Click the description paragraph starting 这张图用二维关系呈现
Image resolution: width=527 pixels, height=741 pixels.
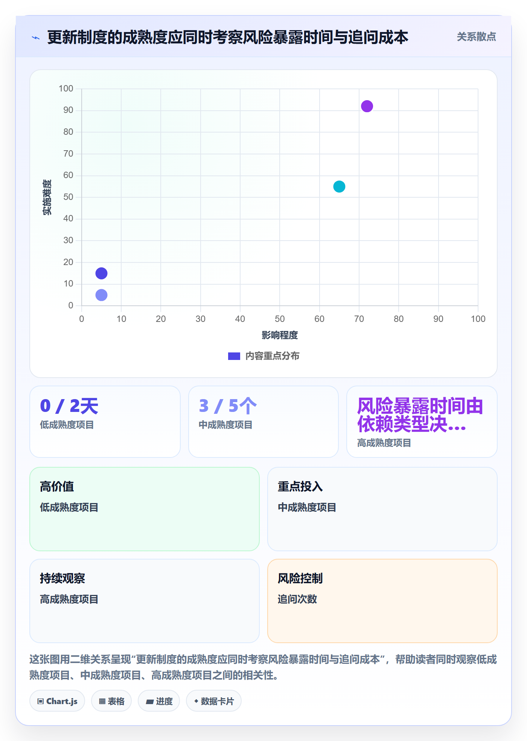(x=263, y=667)
